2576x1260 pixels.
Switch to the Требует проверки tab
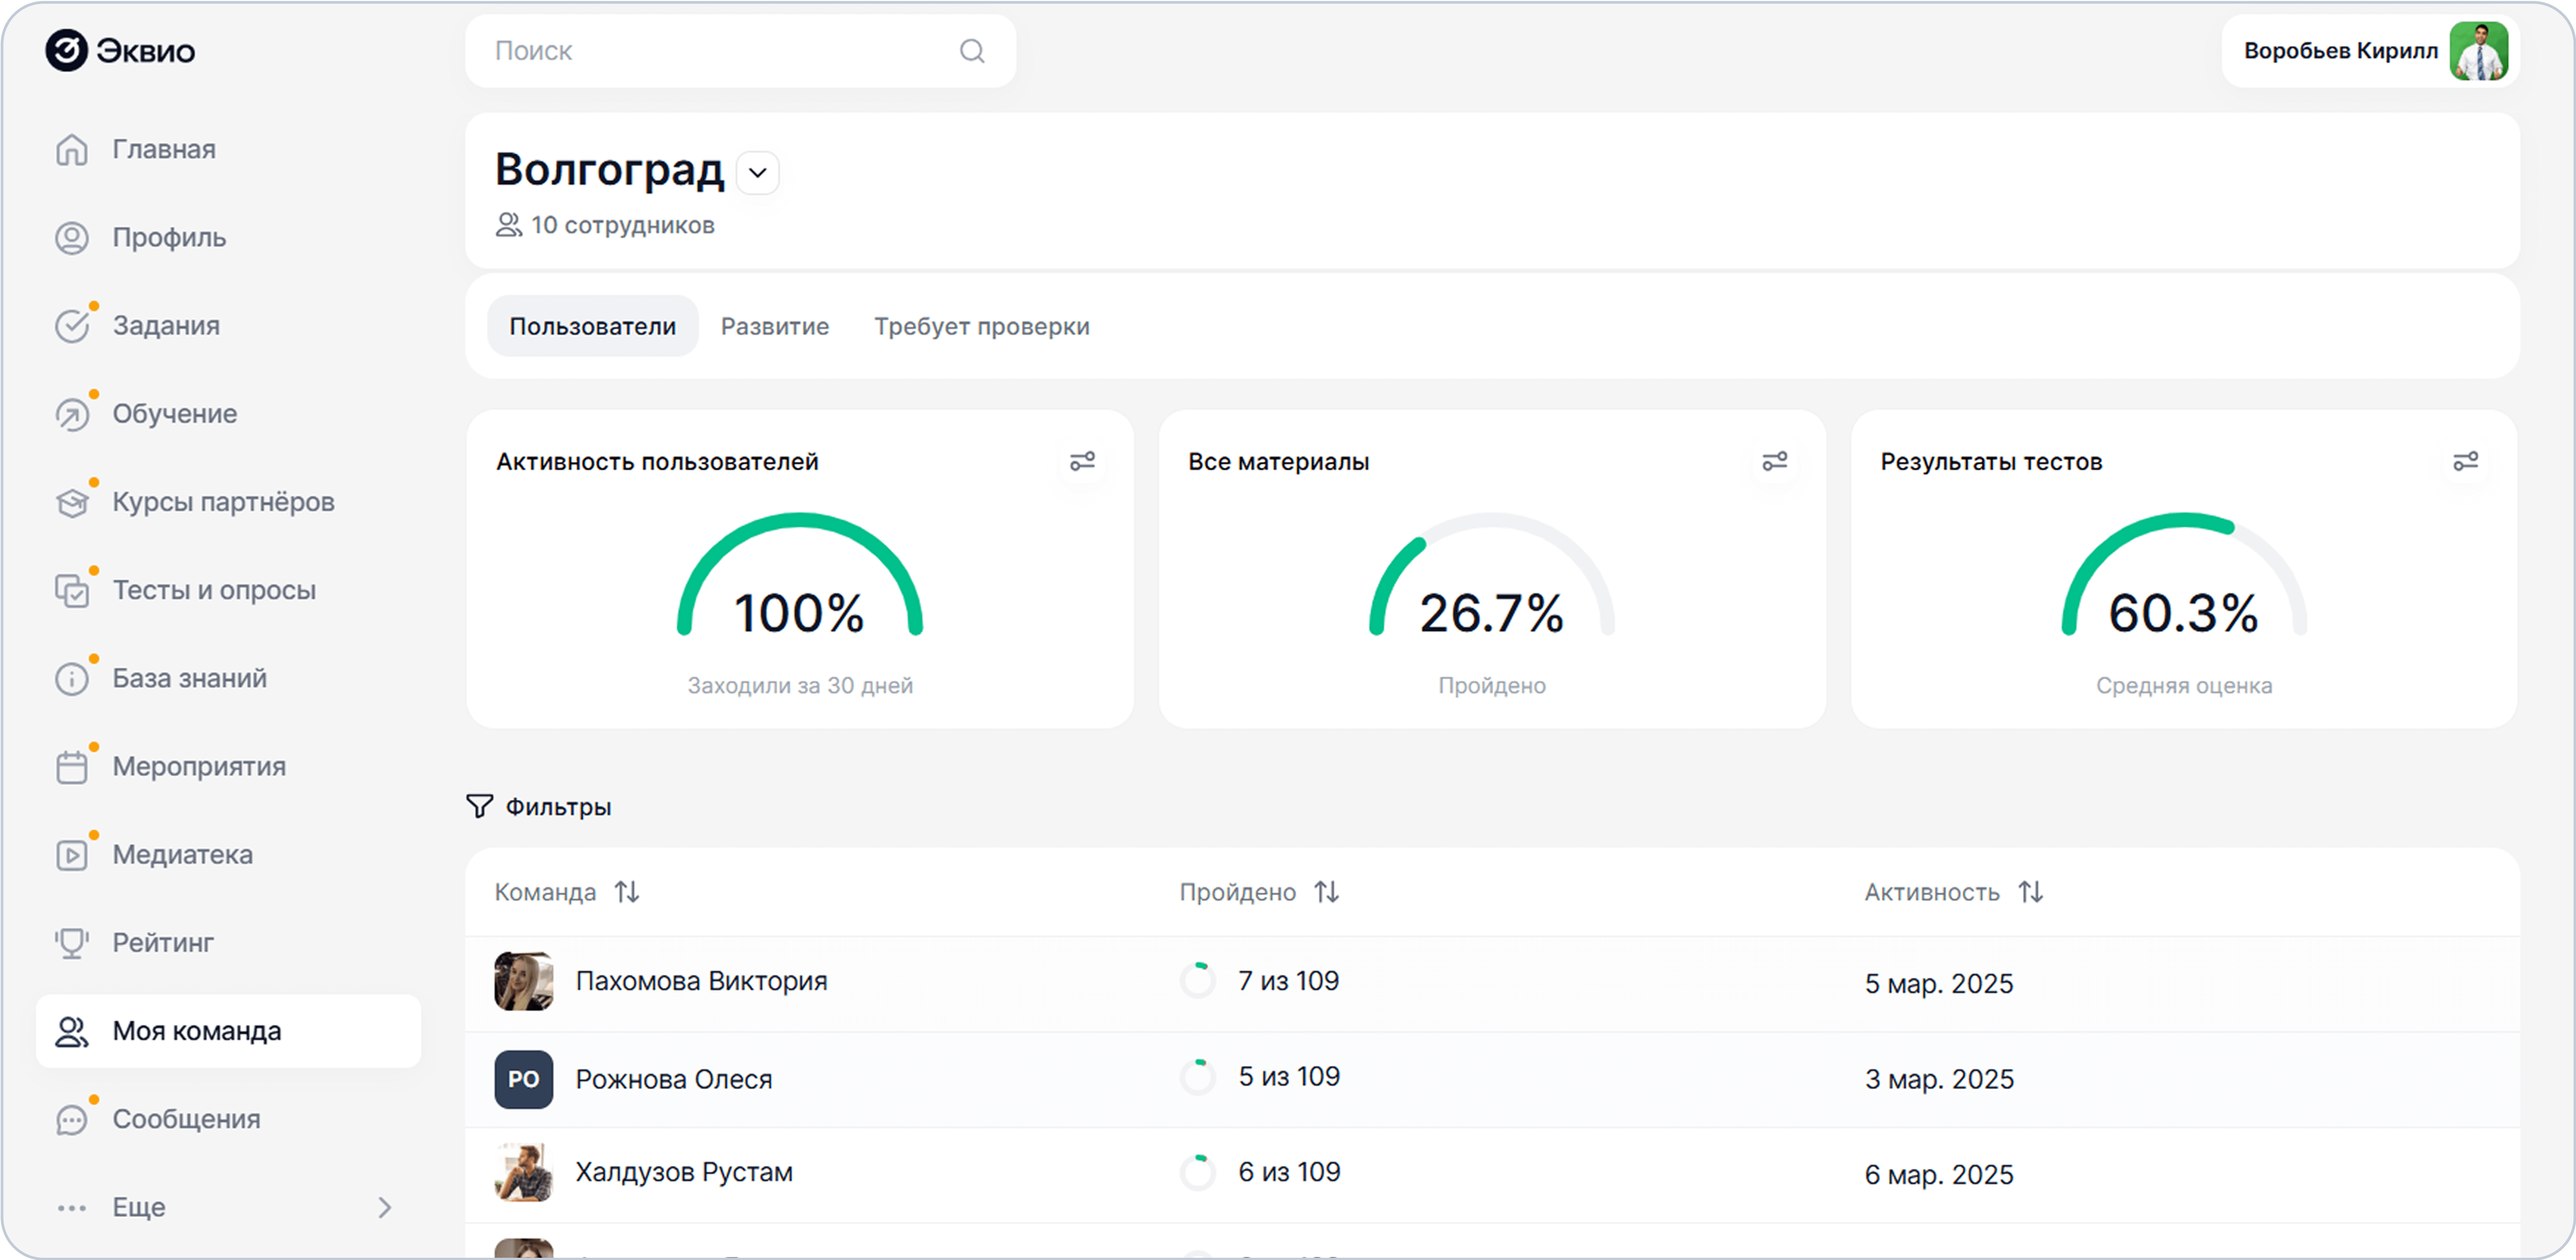click(982, 326)
